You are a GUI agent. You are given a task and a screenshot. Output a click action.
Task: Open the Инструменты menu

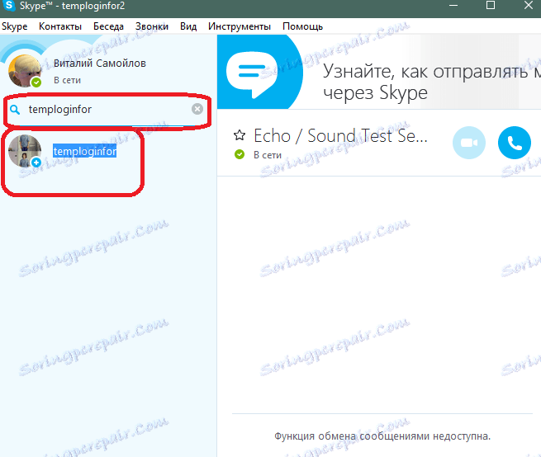pyautogui.click(x=240, y=26)
